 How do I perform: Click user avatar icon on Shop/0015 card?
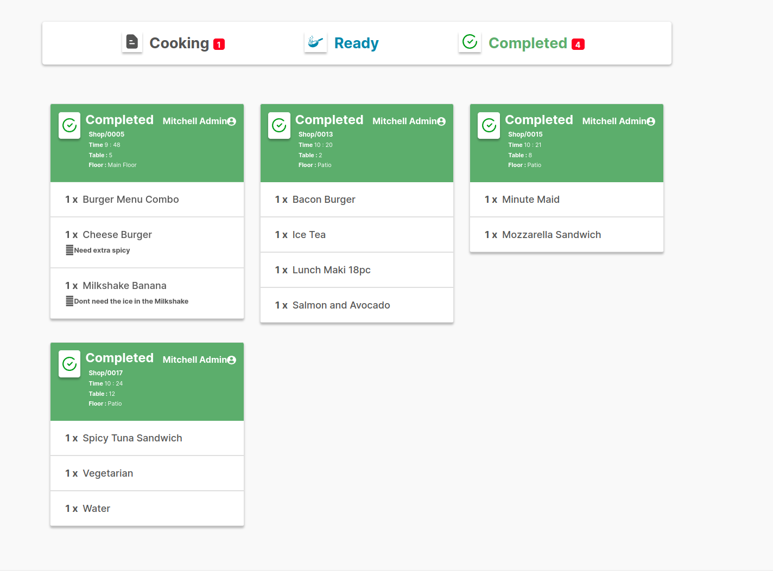point(651,121)
